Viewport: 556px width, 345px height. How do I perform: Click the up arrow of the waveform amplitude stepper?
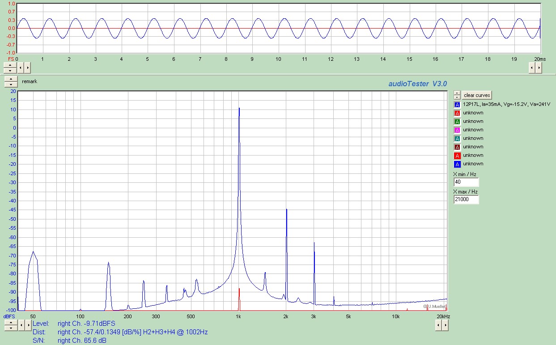pos(10,65)
